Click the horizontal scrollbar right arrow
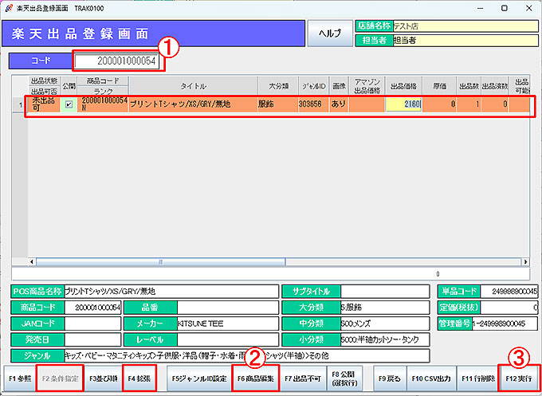 [x=523, y=261]
